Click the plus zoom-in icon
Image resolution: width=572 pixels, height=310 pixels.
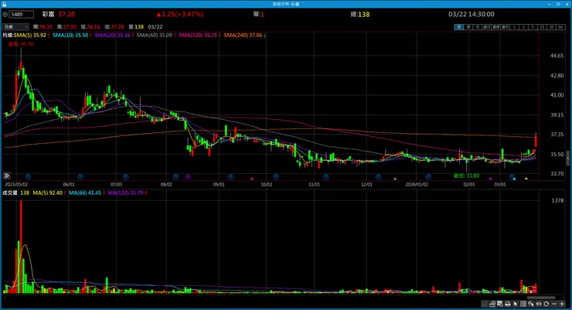[x=562, y=304]
